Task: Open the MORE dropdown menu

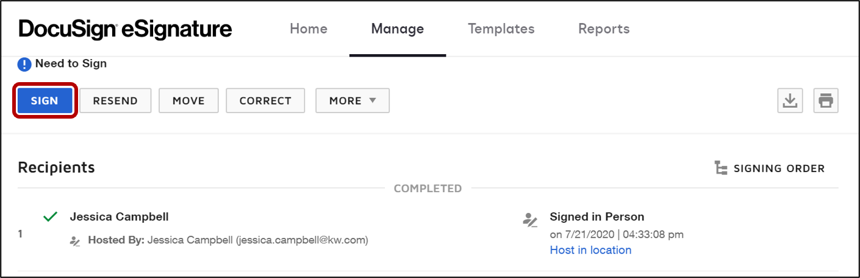Action: click(x=353, y=100)
